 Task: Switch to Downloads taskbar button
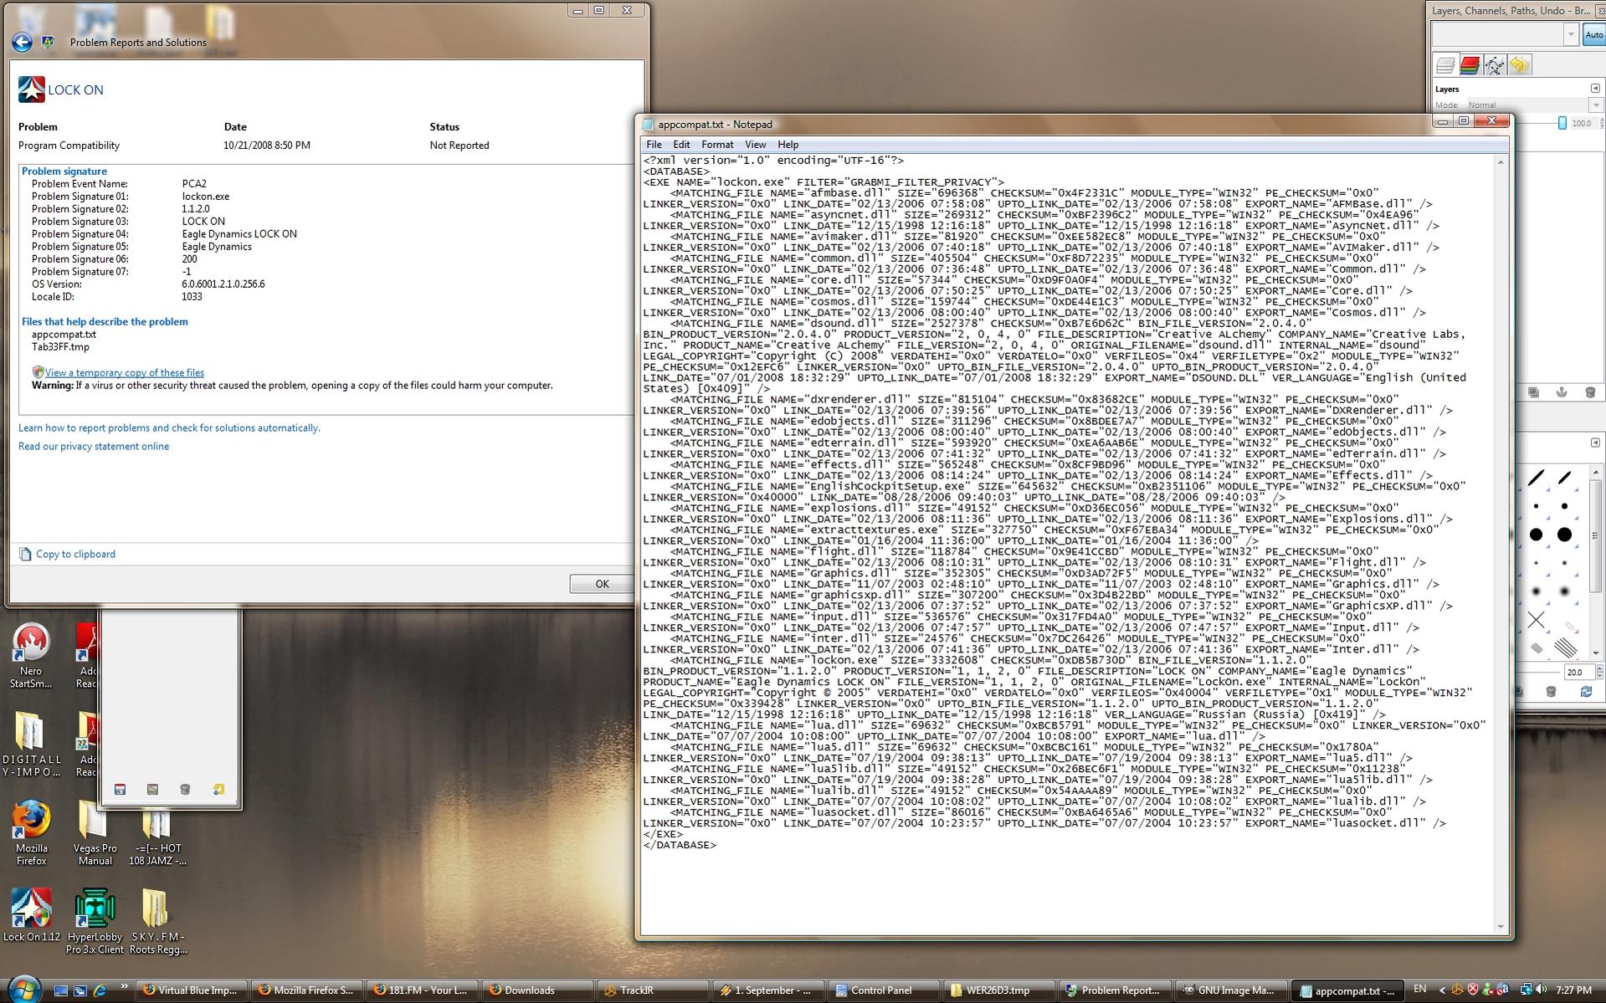pos(538,990)
